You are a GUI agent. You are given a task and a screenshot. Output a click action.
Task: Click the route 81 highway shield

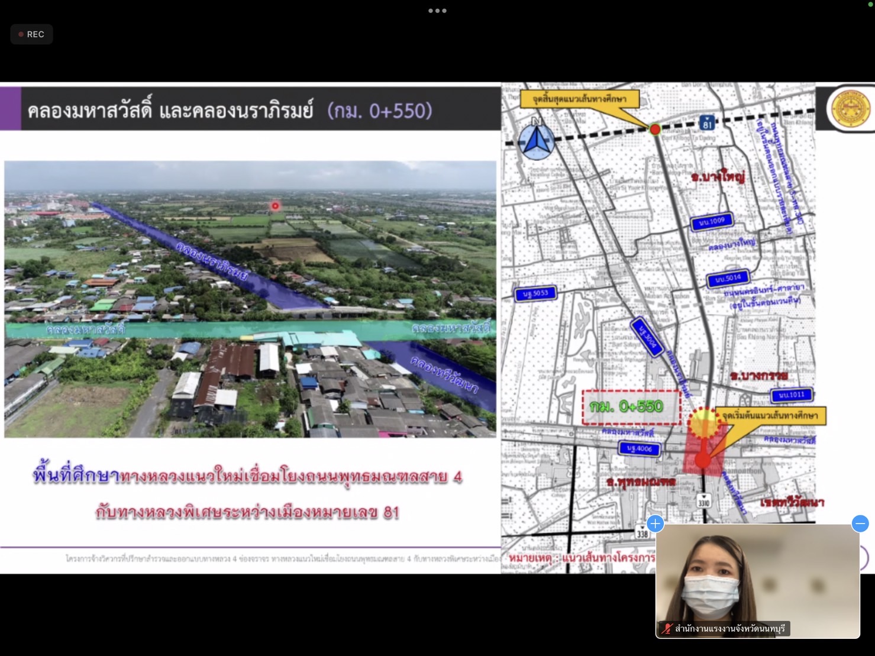[x=707, y=122]
